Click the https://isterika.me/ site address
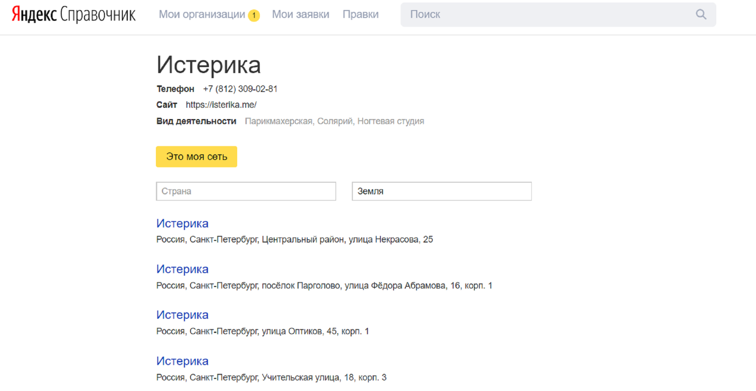The height and width of the screenshot is (391, 756). coord(221,105)
